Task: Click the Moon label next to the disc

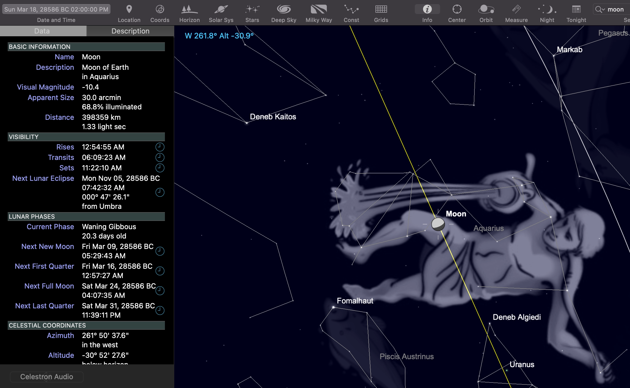Action: coord(456,214)
